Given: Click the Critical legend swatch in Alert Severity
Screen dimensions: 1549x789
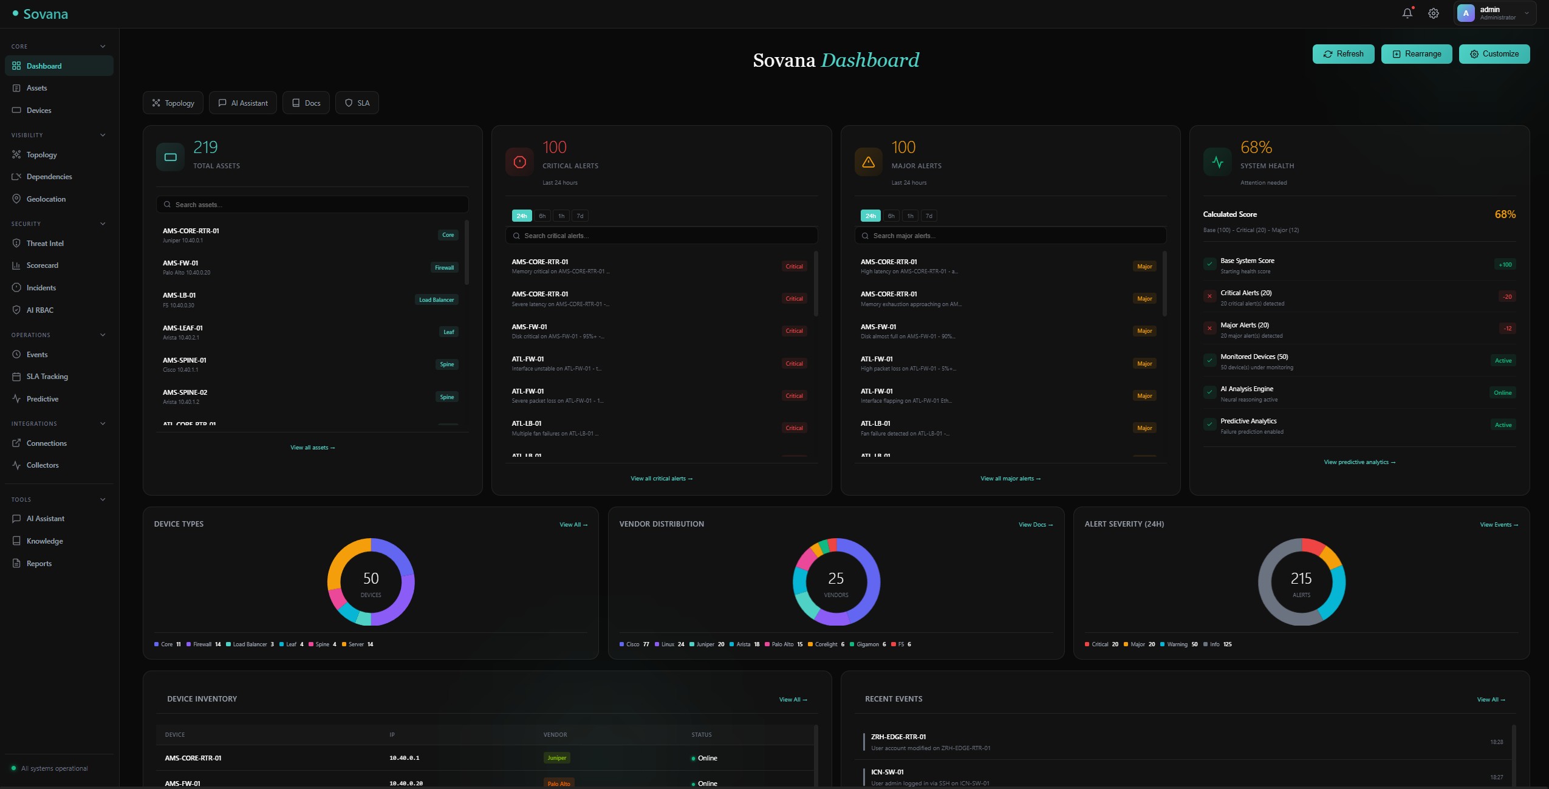Looking at the screenshot, I should (1087, 644).
